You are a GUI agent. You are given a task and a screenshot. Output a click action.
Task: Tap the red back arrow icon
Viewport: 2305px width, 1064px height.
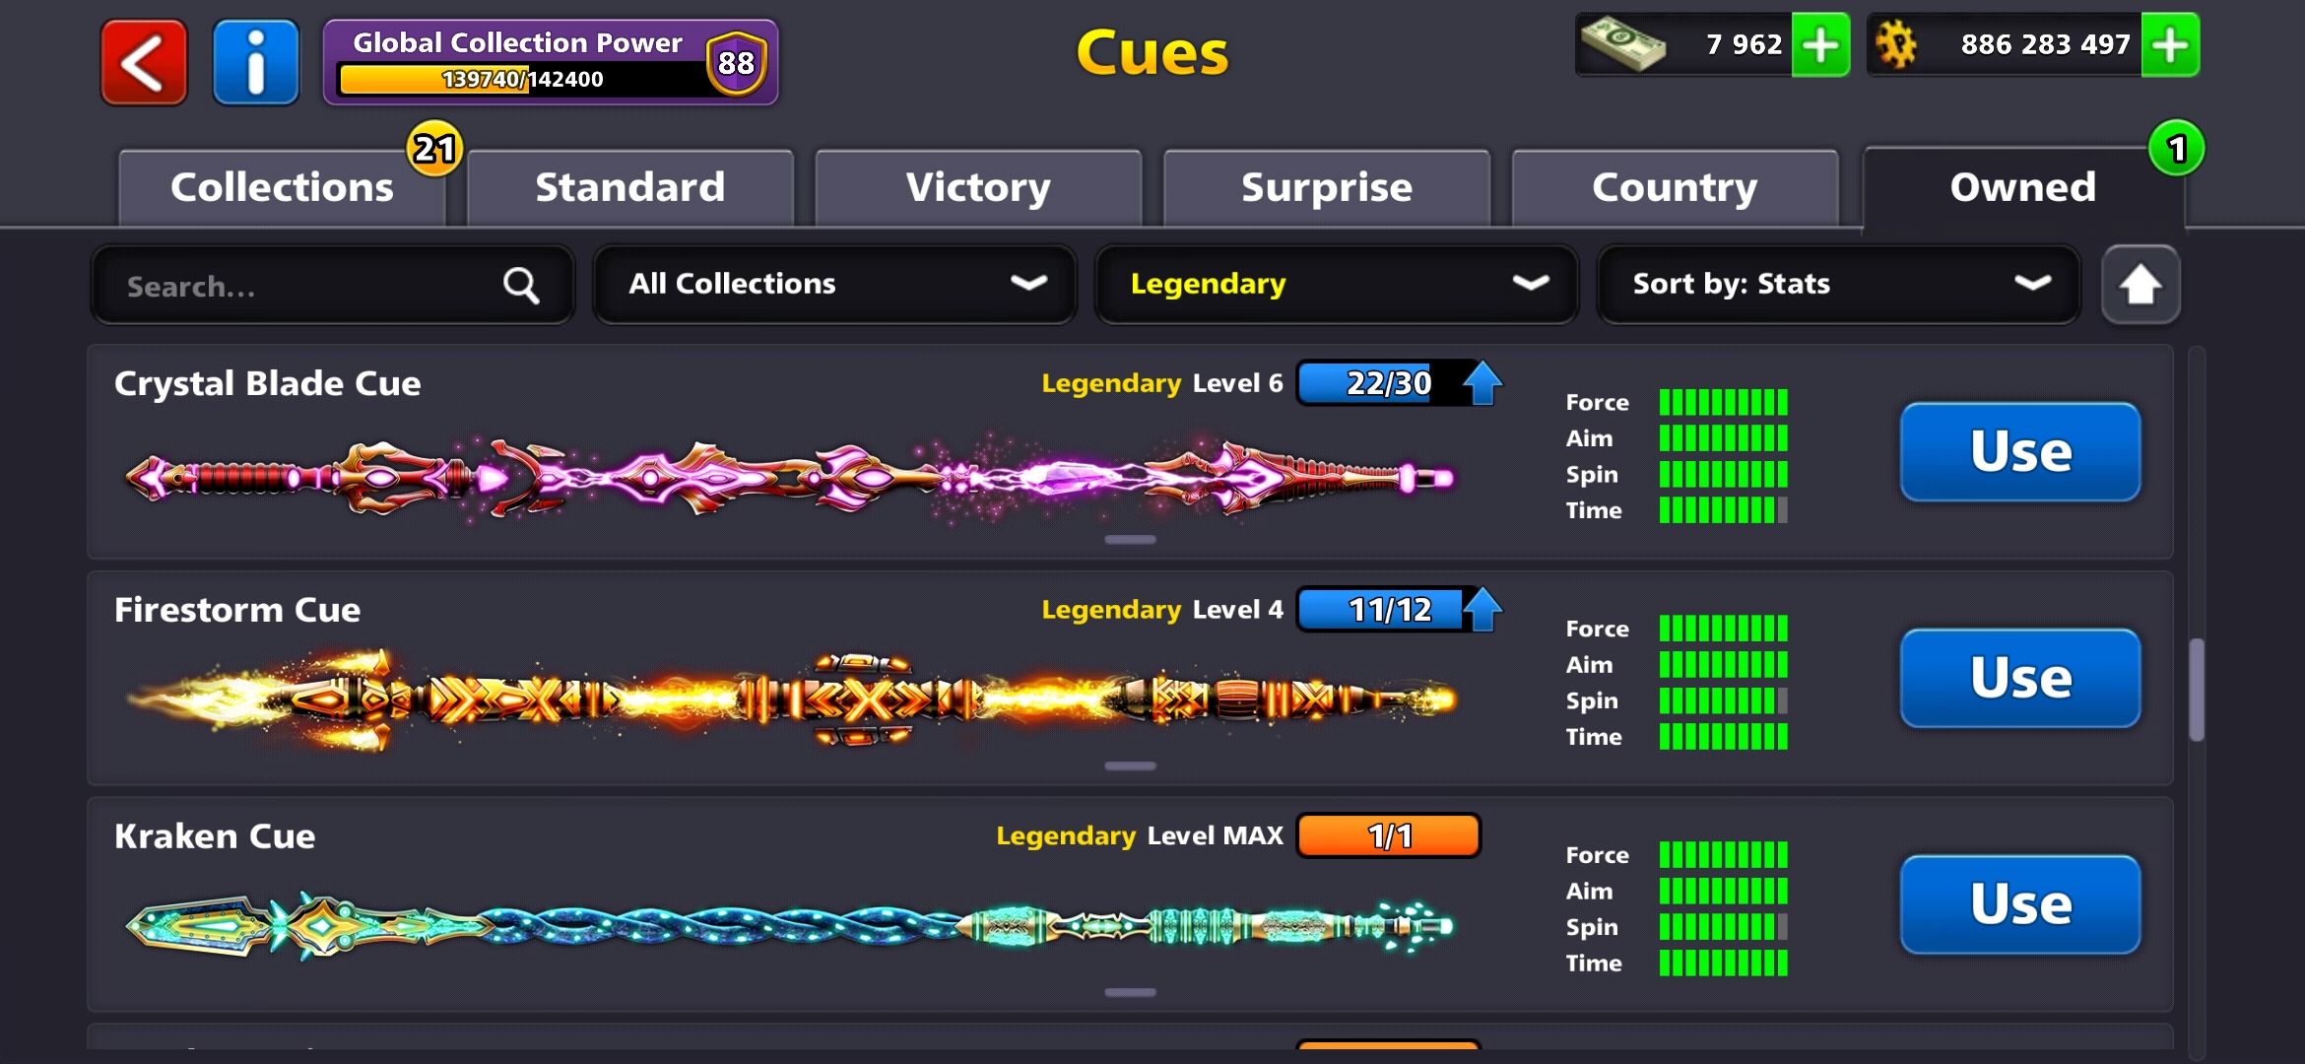click(x=144, y=63)
